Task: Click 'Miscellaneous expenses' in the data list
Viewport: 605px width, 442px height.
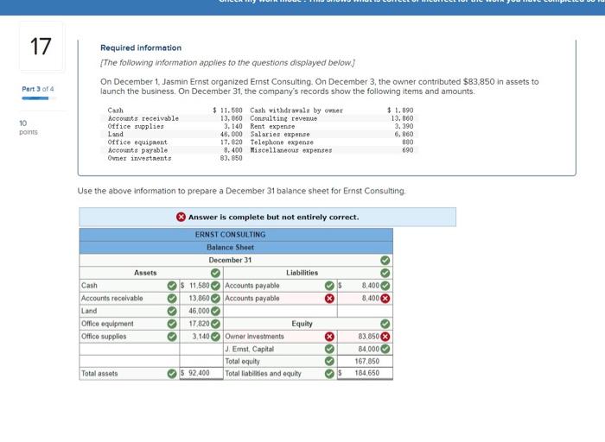Action: pos(291,150)
